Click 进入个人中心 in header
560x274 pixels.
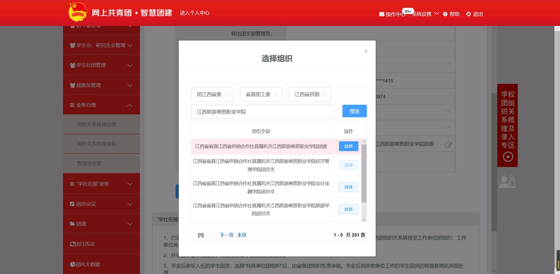[195, 13]
